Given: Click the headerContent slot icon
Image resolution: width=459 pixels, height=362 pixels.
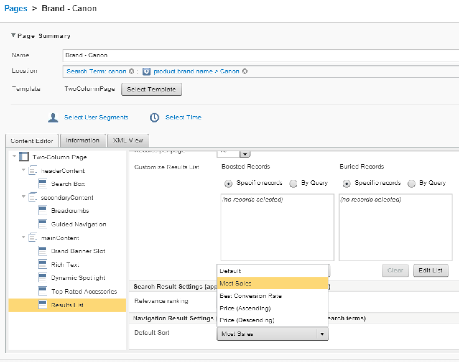Looking at the screenshot, I should [33, 170].
